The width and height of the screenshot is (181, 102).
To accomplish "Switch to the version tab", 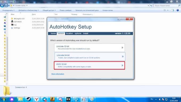I will pos(61,33).
